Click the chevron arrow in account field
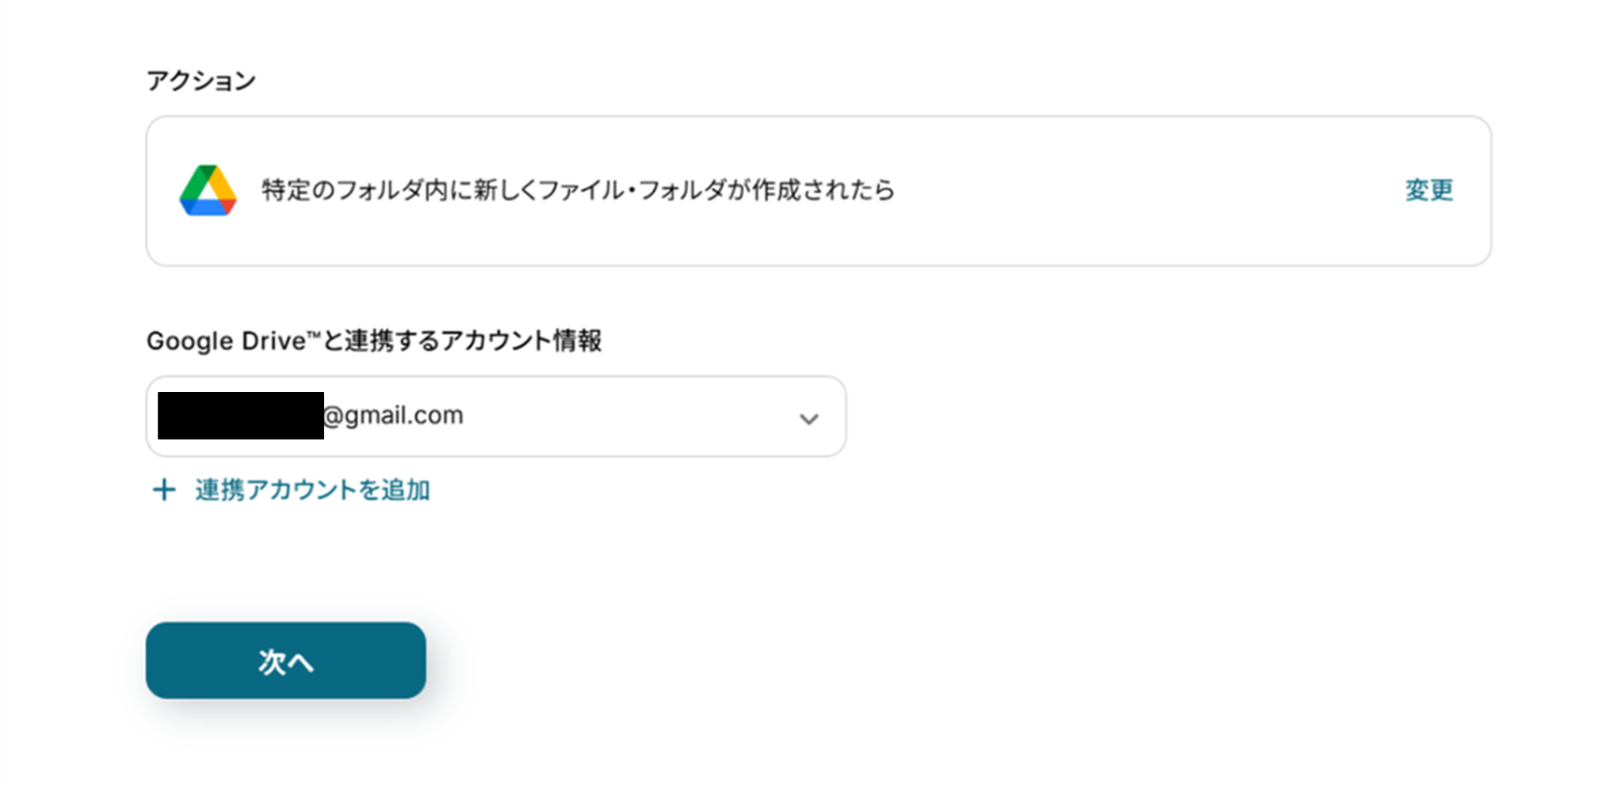The image size is (1623, 792). point(808,418)
